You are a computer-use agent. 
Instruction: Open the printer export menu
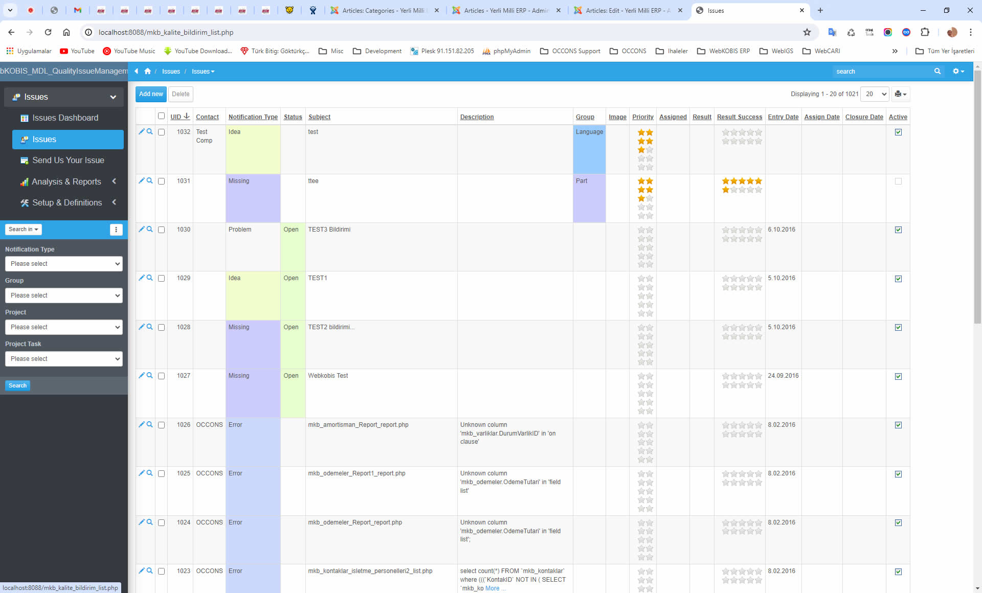point(901,94)
